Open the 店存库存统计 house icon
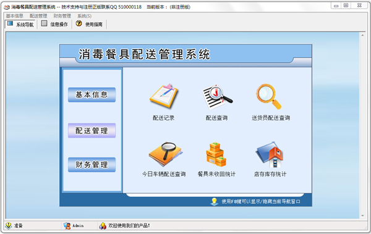371x234 pixels. click(x=270, y=154)
